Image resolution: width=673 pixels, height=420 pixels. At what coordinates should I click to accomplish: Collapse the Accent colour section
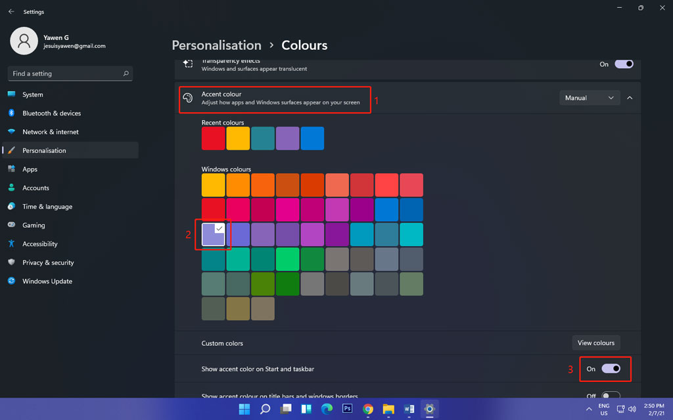(629, 97)
